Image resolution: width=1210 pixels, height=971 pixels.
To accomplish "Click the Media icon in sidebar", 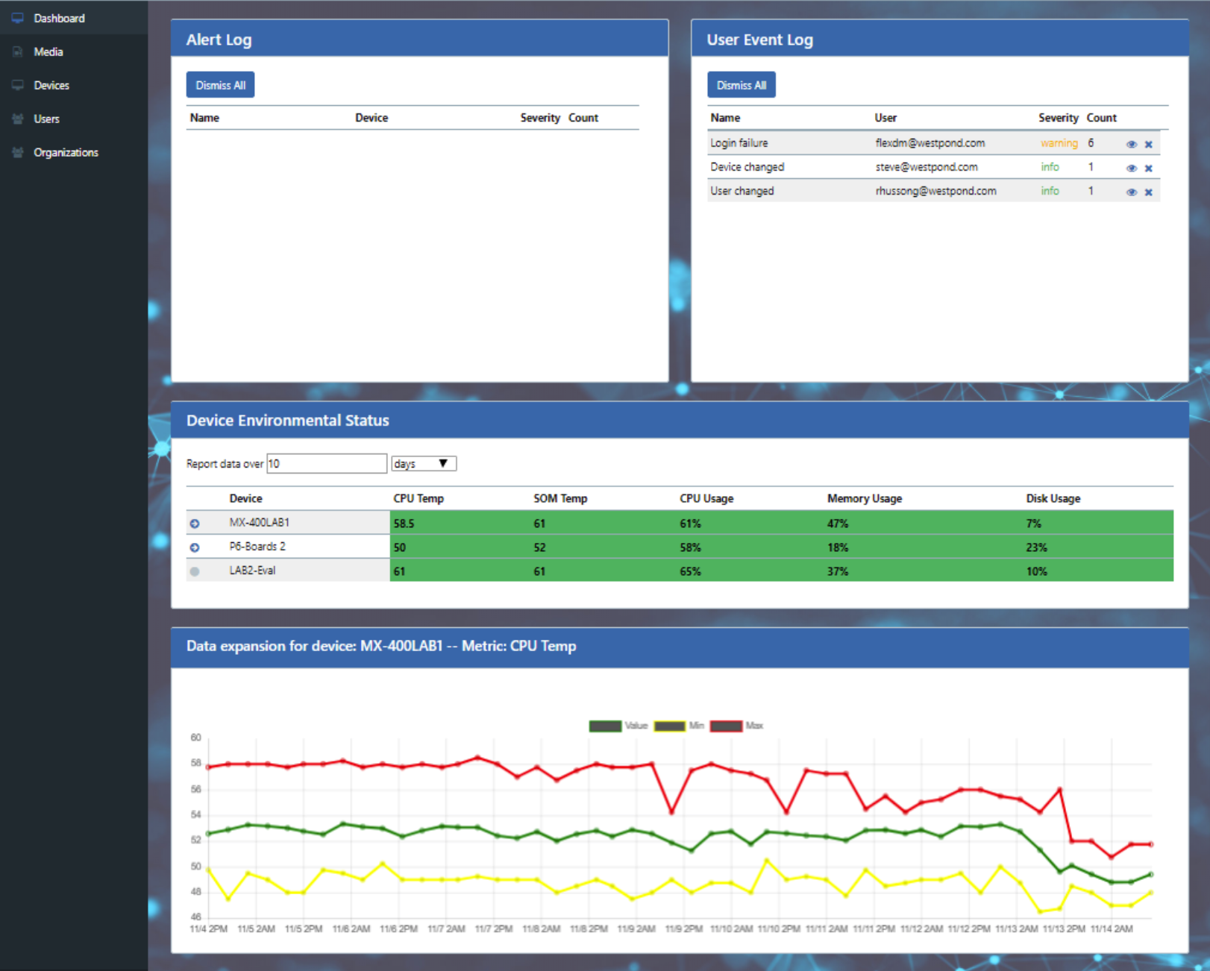I will (18, 51).
